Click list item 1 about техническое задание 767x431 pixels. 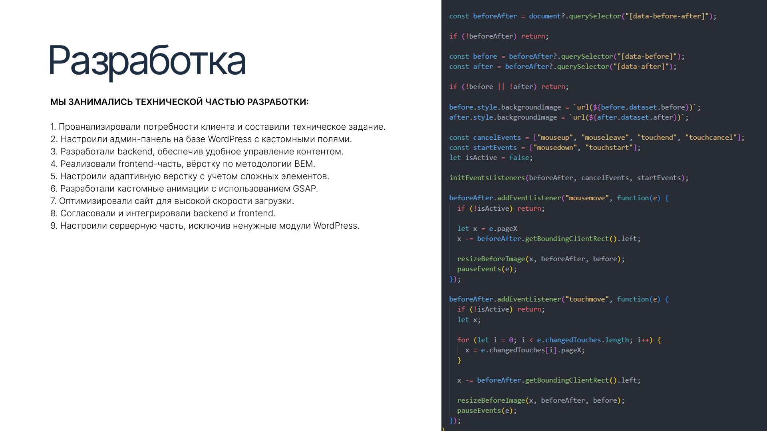pyautogui.click(x=218, y=127)
